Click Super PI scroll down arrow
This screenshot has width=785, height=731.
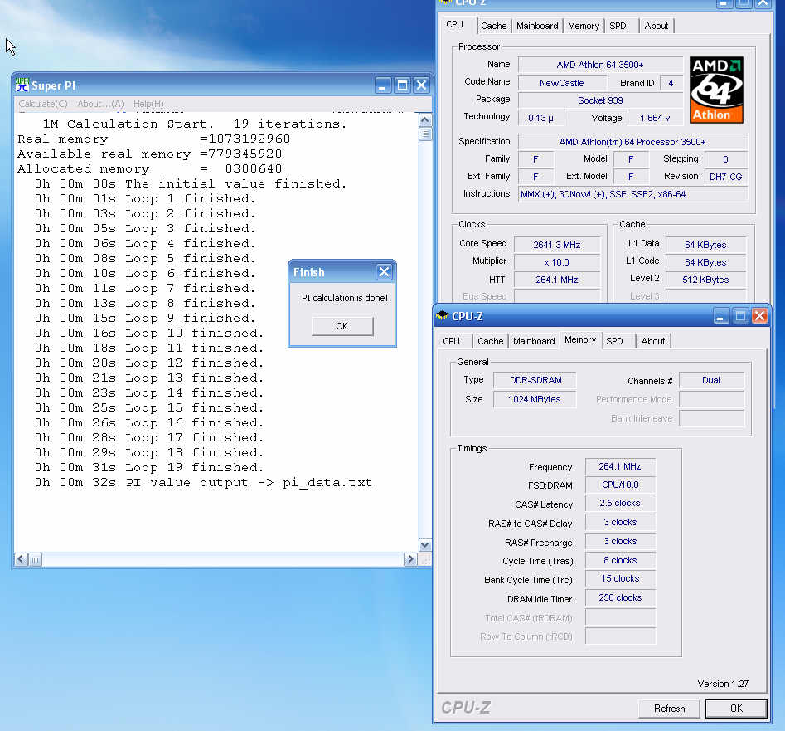(425, 544)
